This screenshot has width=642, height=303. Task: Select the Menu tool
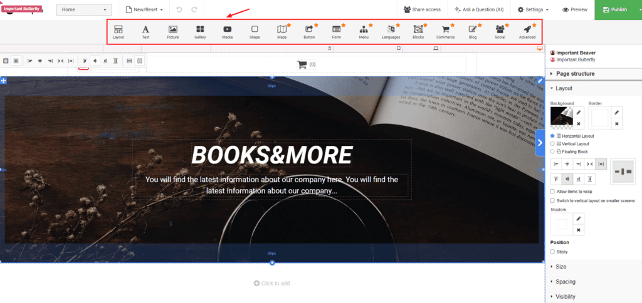click(x=364, y=32)
